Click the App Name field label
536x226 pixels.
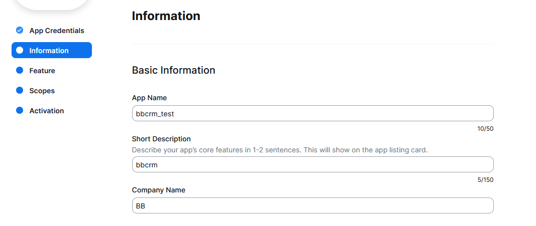click(149, 98)
